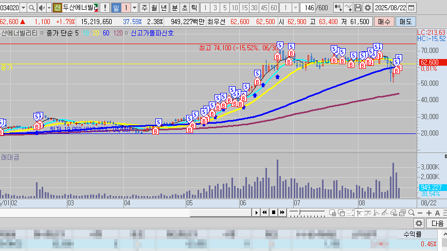Select the 일 daily period toggle

tap(116, 8)
